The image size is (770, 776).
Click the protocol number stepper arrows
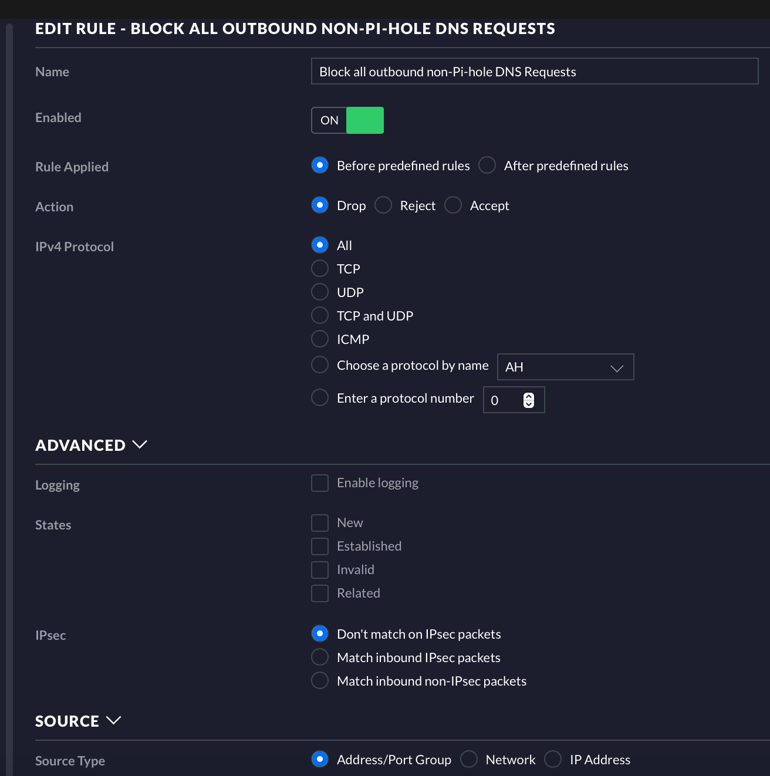(x=529, y=400)
